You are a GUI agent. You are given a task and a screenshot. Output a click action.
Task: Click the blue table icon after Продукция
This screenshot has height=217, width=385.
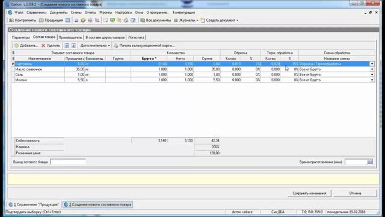pos(68,20)
